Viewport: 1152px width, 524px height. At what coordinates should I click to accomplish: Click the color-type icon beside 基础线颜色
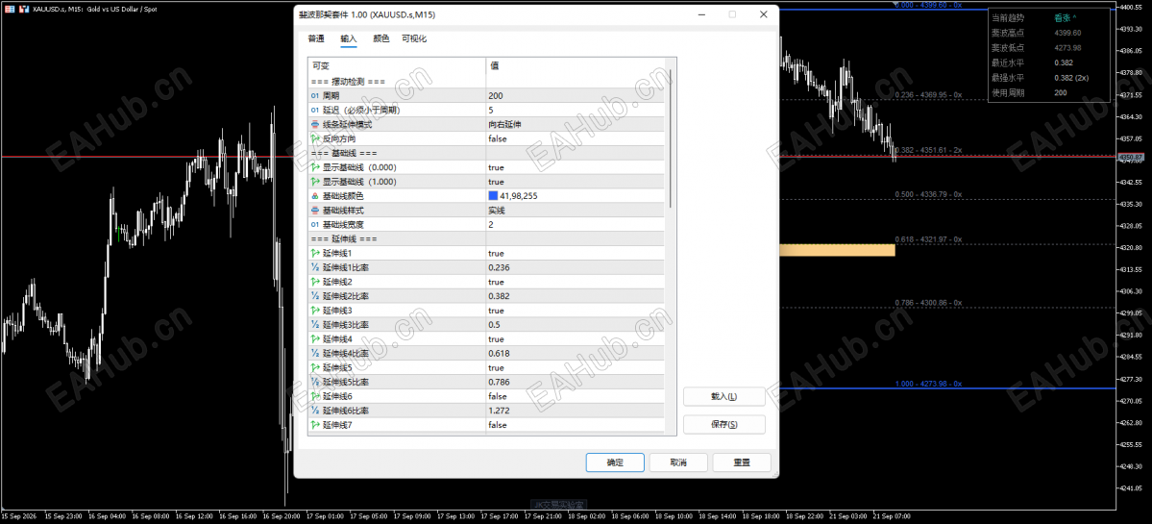coord(315,196)
